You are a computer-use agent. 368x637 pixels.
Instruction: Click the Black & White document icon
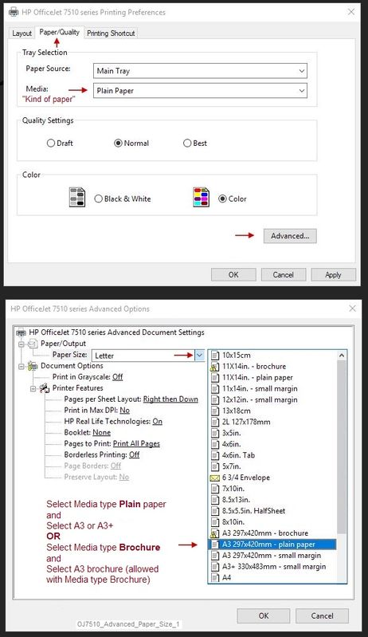click(77, 197)
